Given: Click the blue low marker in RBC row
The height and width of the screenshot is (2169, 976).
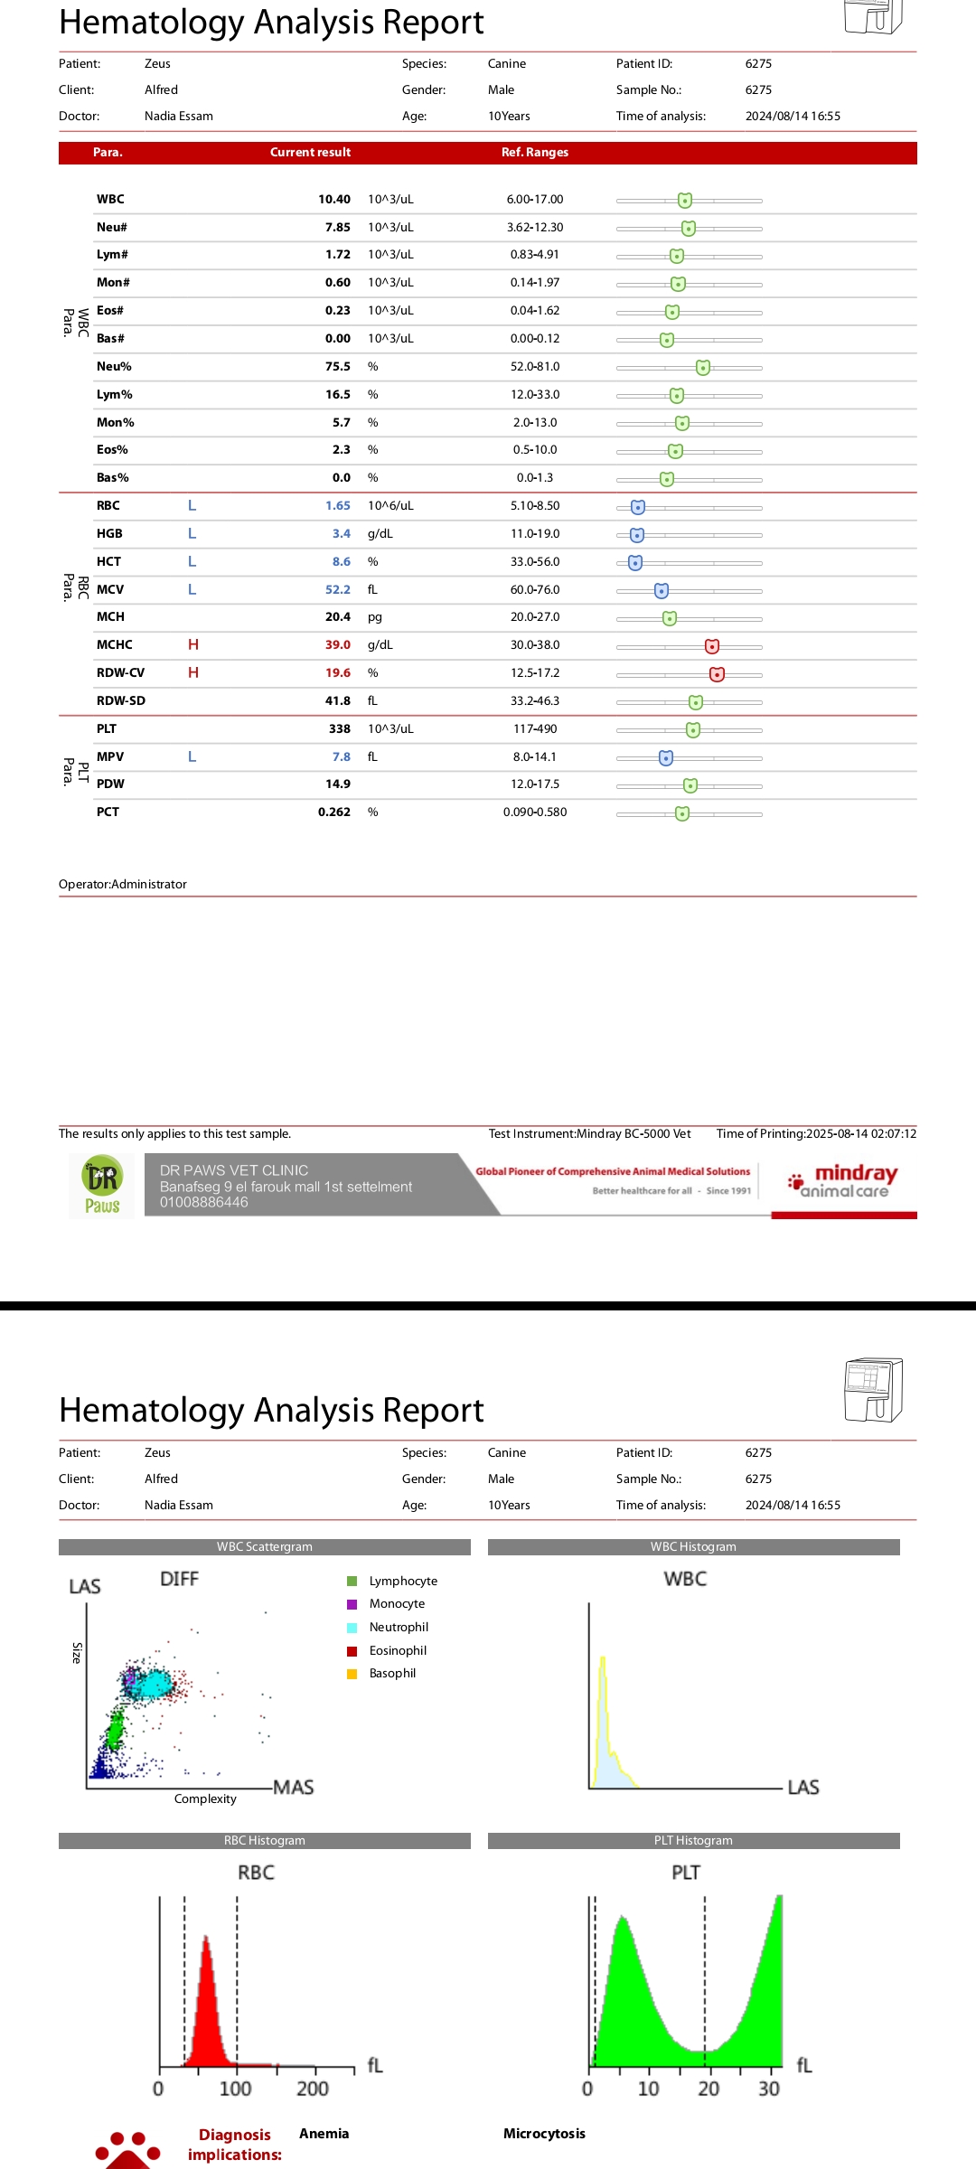Looking at the screenshot, I should point(638,507).
